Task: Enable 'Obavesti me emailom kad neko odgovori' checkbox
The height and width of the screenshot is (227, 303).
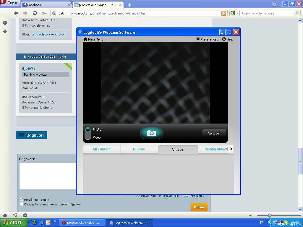Action: pos(22,204)
